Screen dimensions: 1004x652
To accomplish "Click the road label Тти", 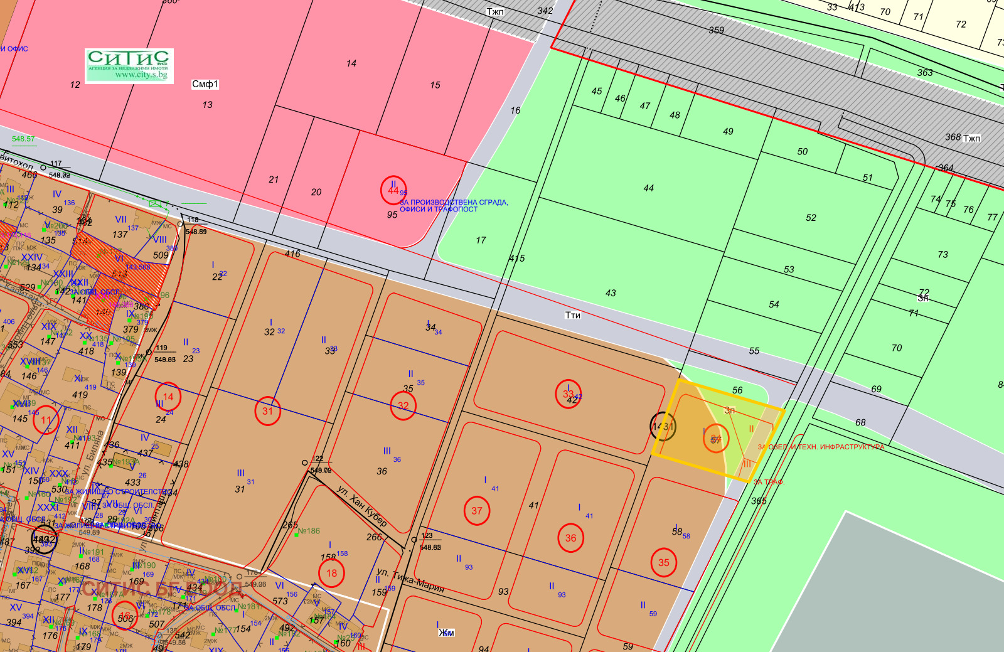I will 573,315.
